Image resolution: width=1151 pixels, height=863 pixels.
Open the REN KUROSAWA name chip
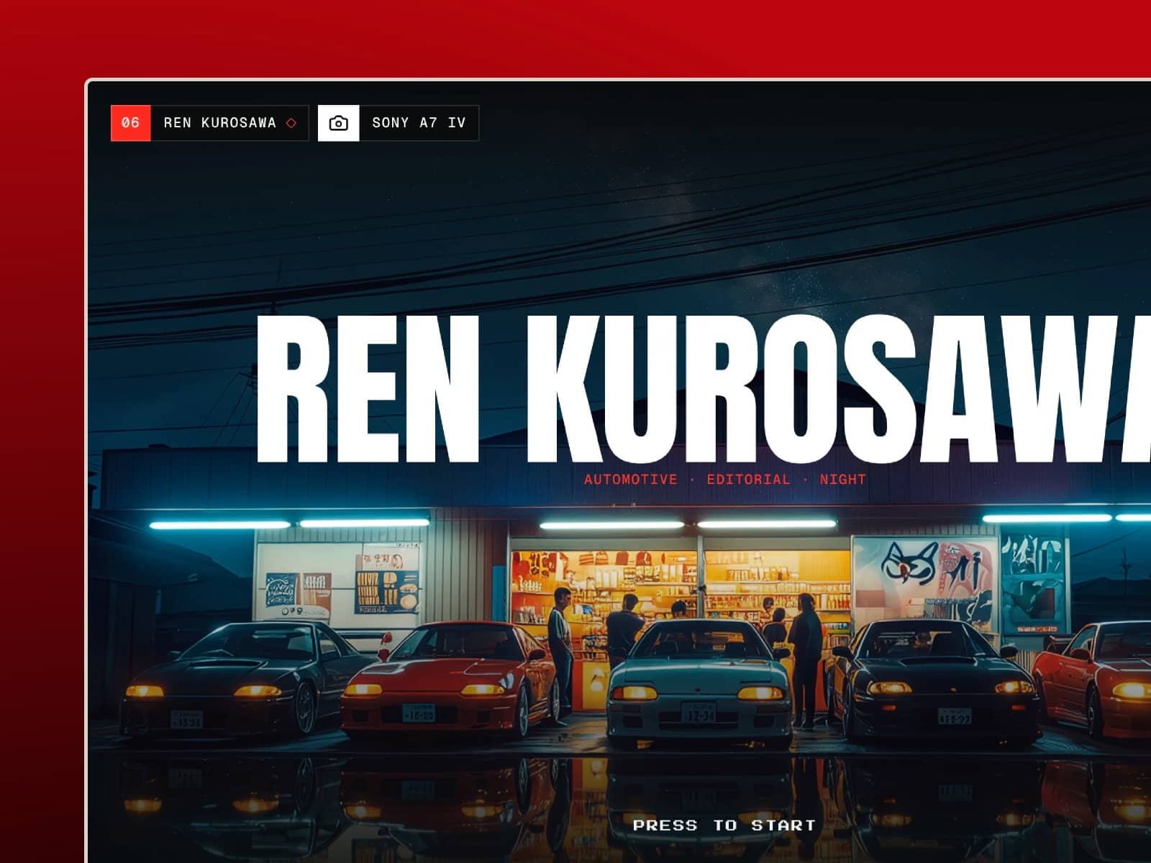point(229,123)
